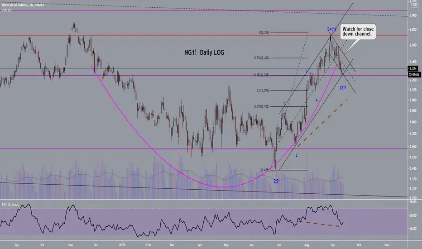The width and height of the screenshot is (422, 249).
Task: Select the '0.382(2.248)' Fibonacci level label
Action: click(262, 75)
